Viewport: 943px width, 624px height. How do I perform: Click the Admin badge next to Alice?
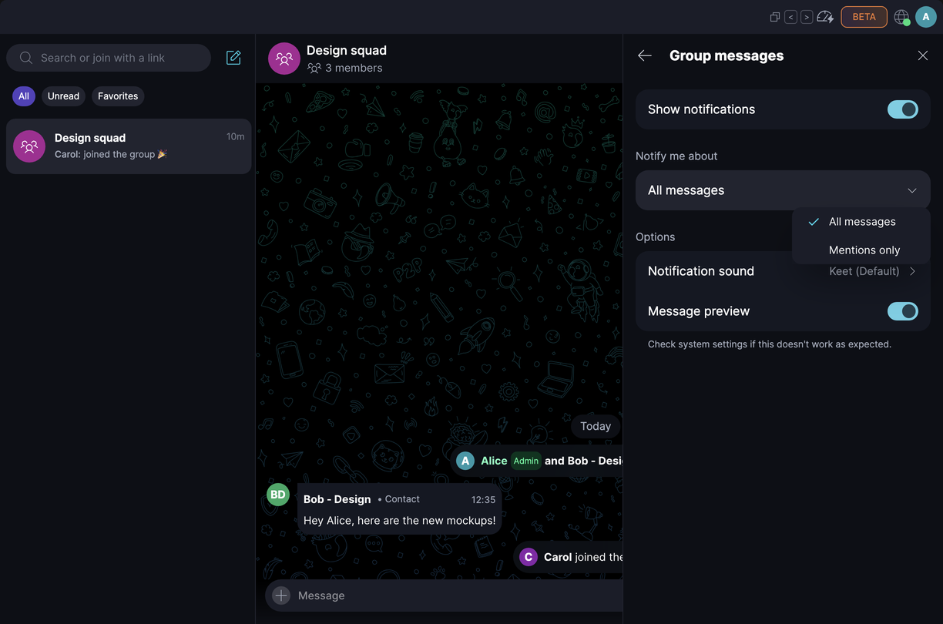(x=526, y=461)
